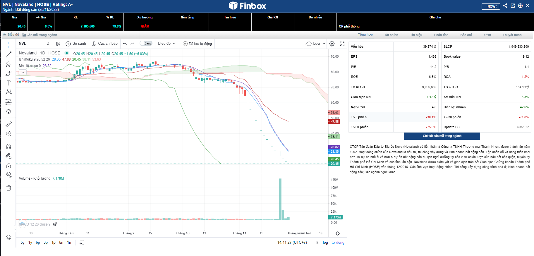Viewport: 534px width, 256px height.
Task: Open the Tín hiệu tab in right panel
Action: click(x=416, y=35)
